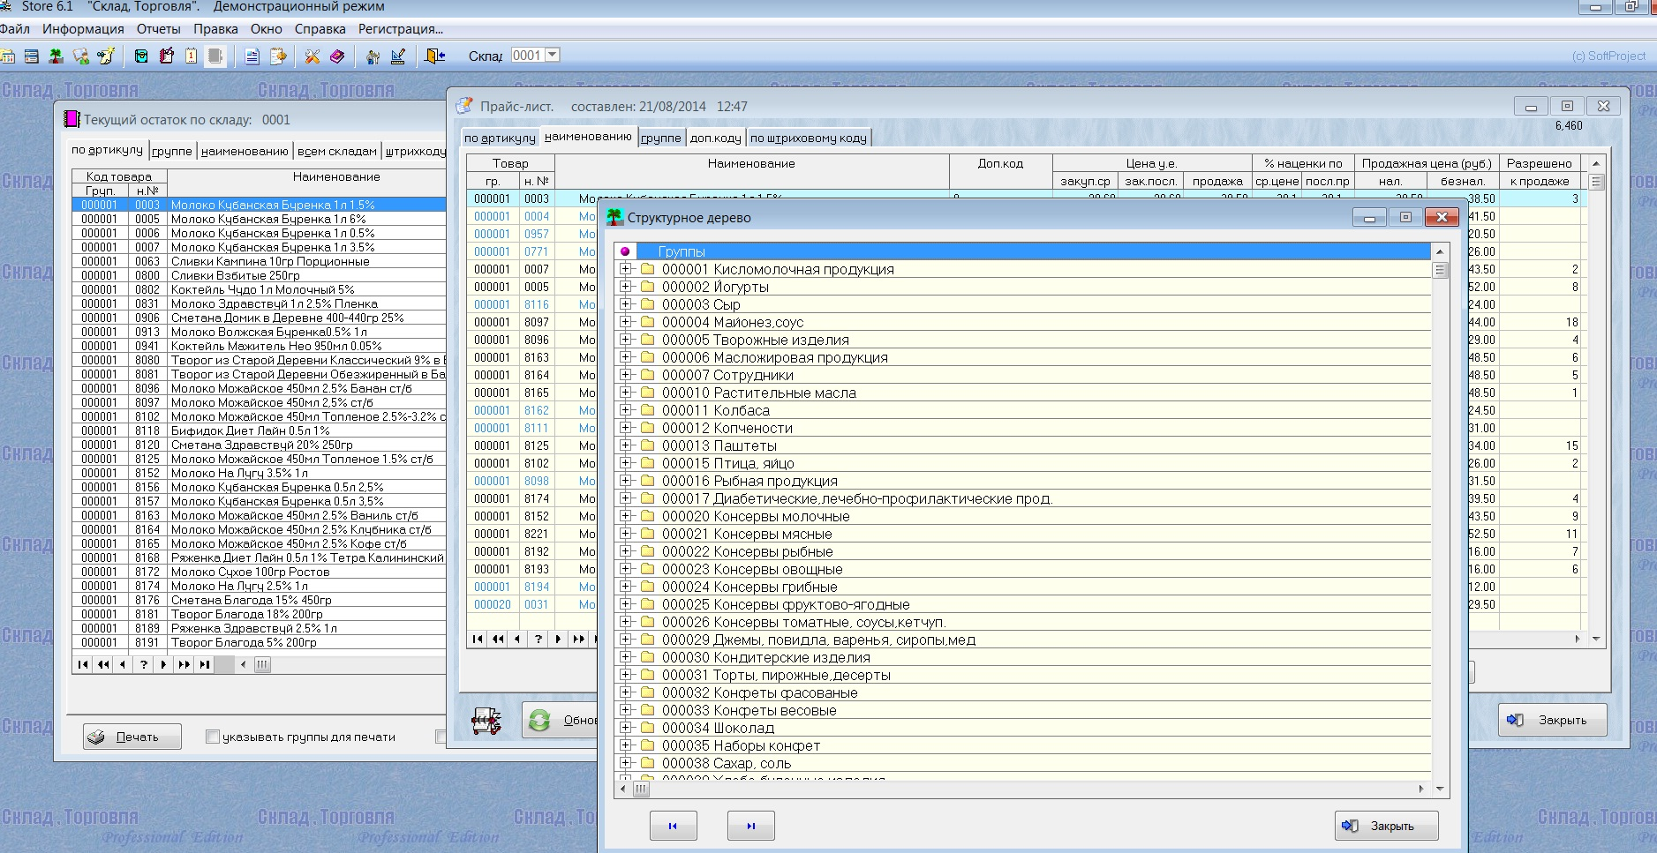Click Закрыть in Структурное дерево window
This screenshot has height=853, width=1657.
pyautogui.click(x=1386, y=826)
